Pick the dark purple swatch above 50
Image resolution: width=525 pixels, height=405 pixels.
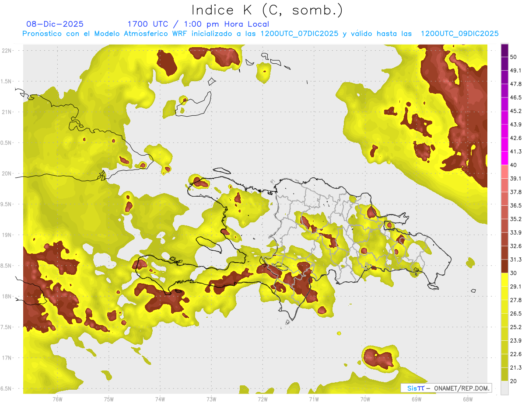click(504, 50)
